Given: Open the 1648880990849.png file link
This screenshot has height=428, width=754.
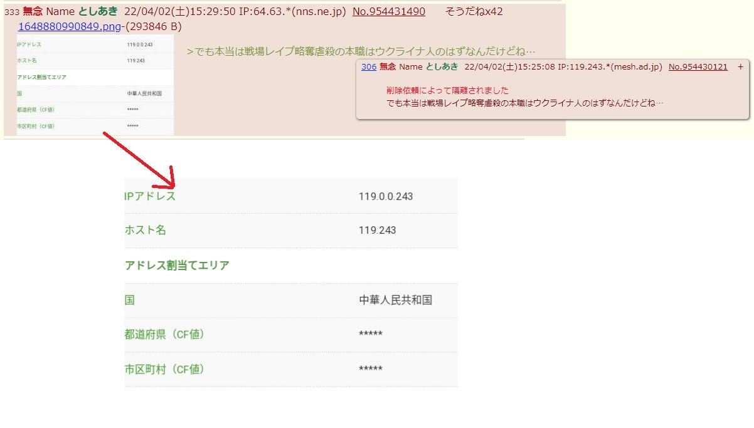Looking at the screenshot, I should point(69,26).
